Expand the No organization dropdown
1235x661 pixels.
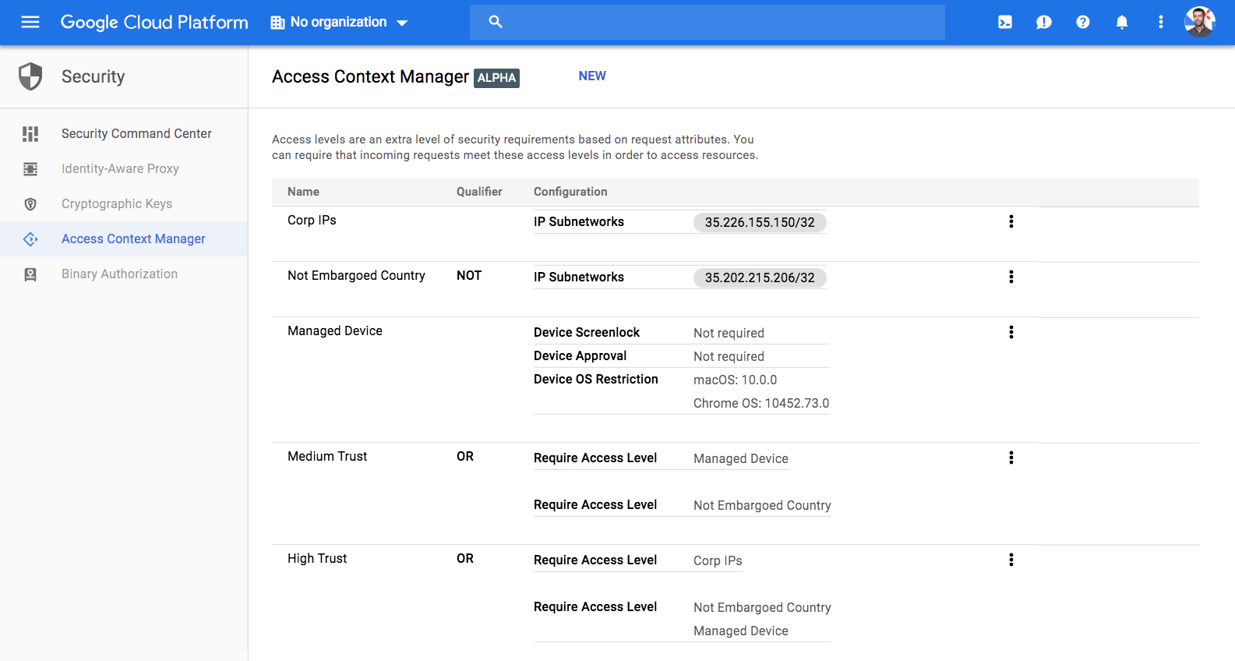pos(339,22)
